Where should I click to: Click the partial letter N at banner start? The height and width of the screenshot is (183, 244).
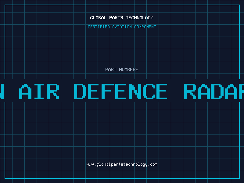coord(2,91)
